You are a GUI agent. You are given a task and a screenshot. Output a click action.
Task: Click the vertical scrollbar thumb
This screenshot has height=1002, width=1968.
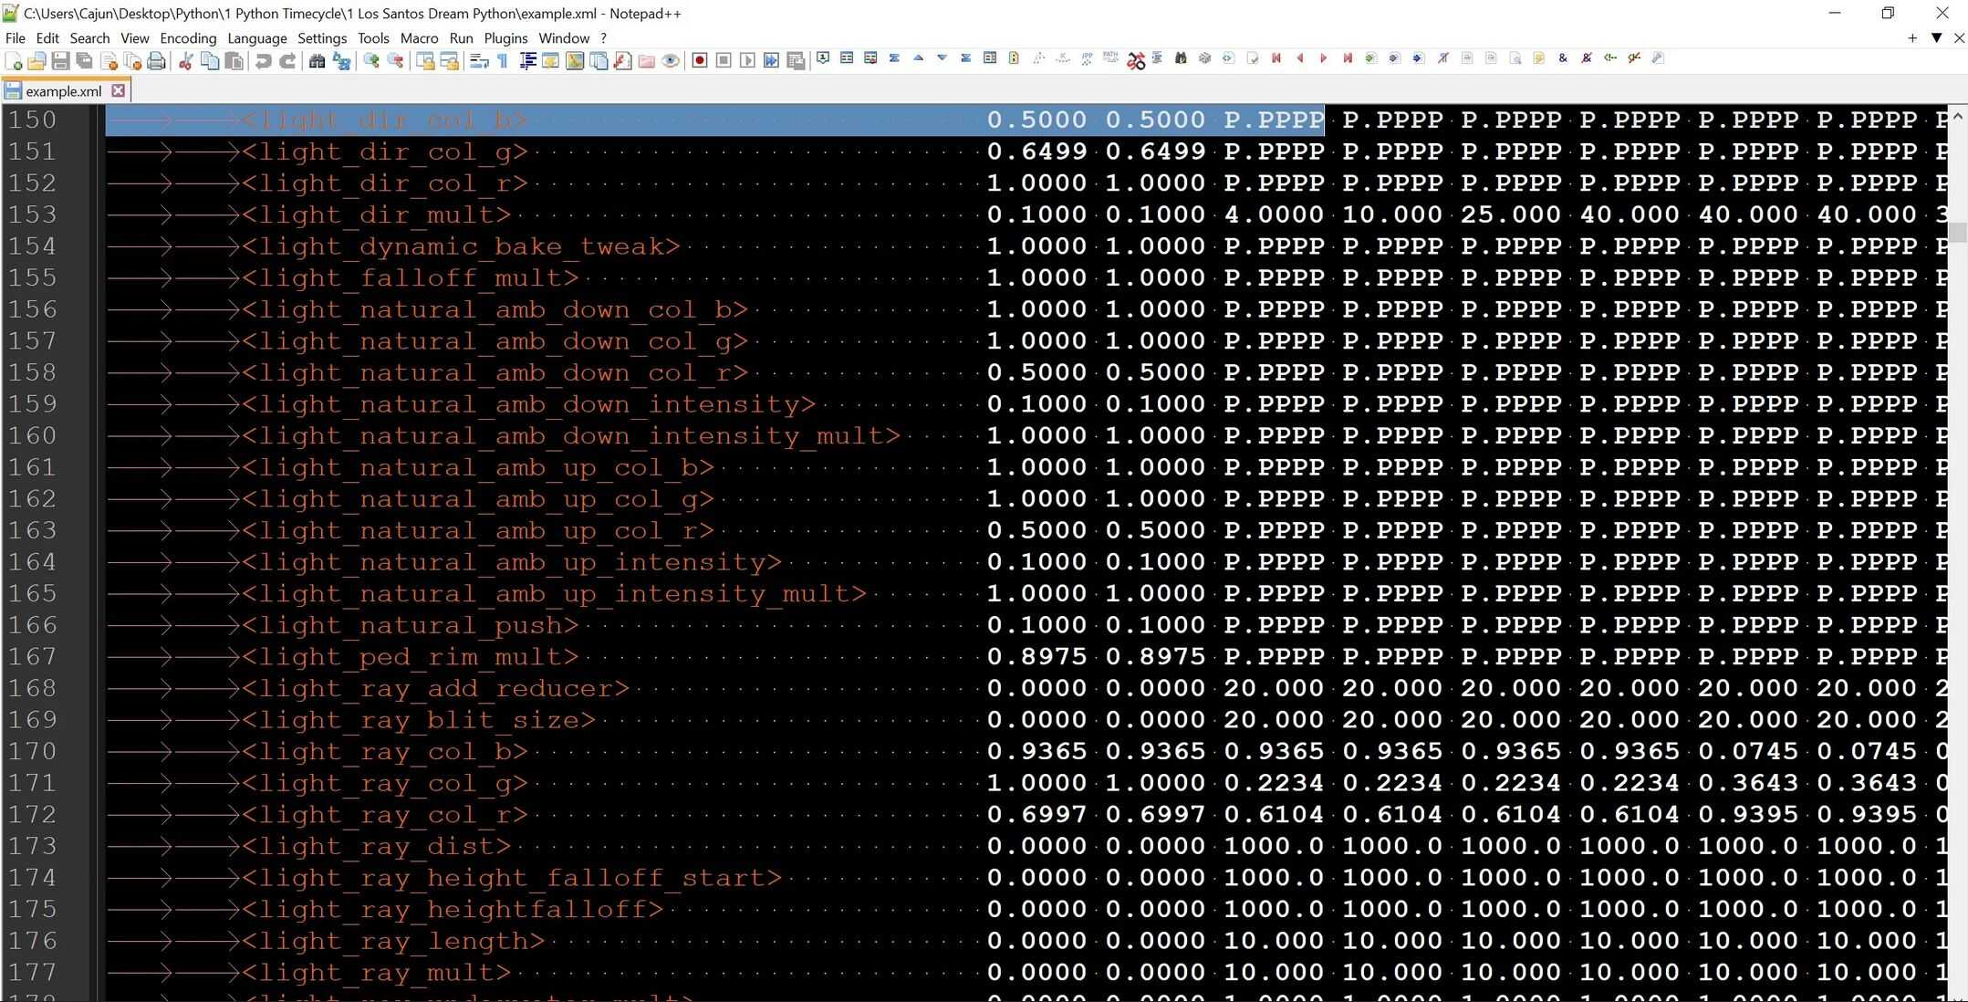[x=1958, y=232]
